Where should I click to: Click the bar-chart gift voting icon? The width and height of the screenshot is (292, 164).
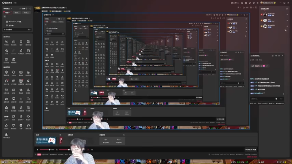click(21, 51)
